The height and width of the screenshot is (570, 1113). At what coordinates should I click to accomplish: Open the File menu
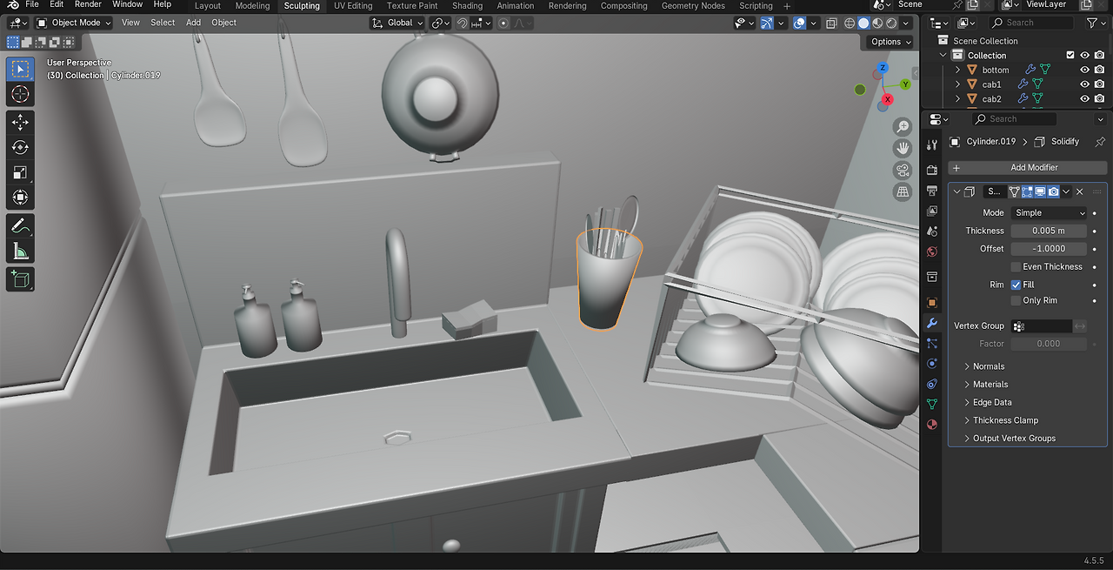coord(32,5)
